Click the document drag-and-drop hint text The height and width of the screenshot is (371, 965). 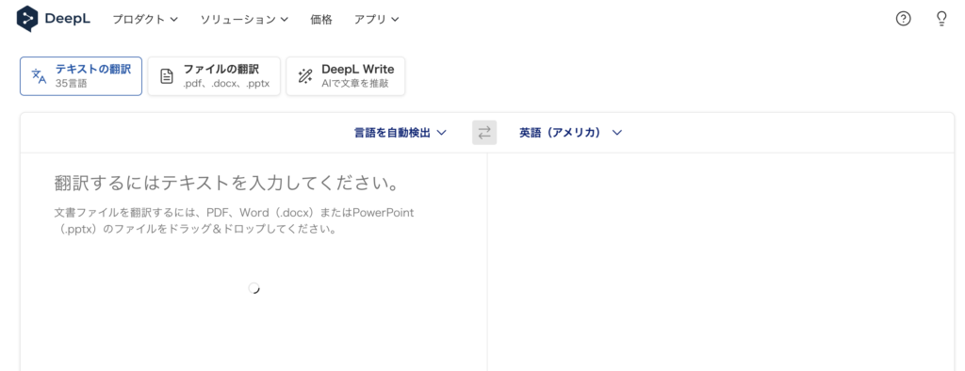[235, 221]
